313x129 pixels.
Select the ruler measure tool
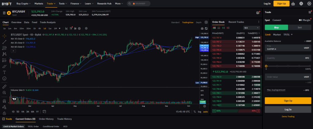pyautogui.click(x=4, y=87)
